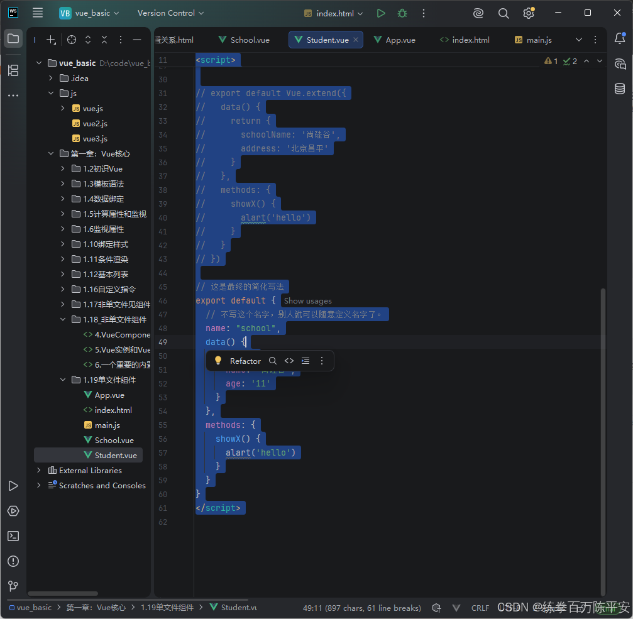Image resolution: width=633 pixels, height=619 pixels.
Task: Open the Git version control panel
Action: [13, 586]
